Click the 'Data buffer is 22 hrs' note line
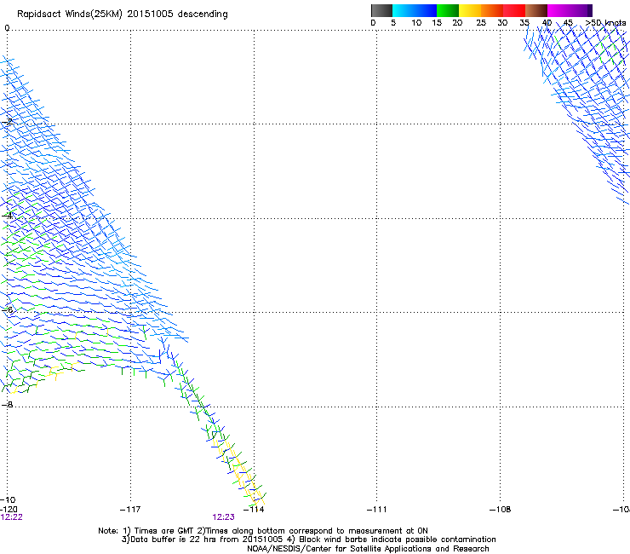 tap(308, 540)
